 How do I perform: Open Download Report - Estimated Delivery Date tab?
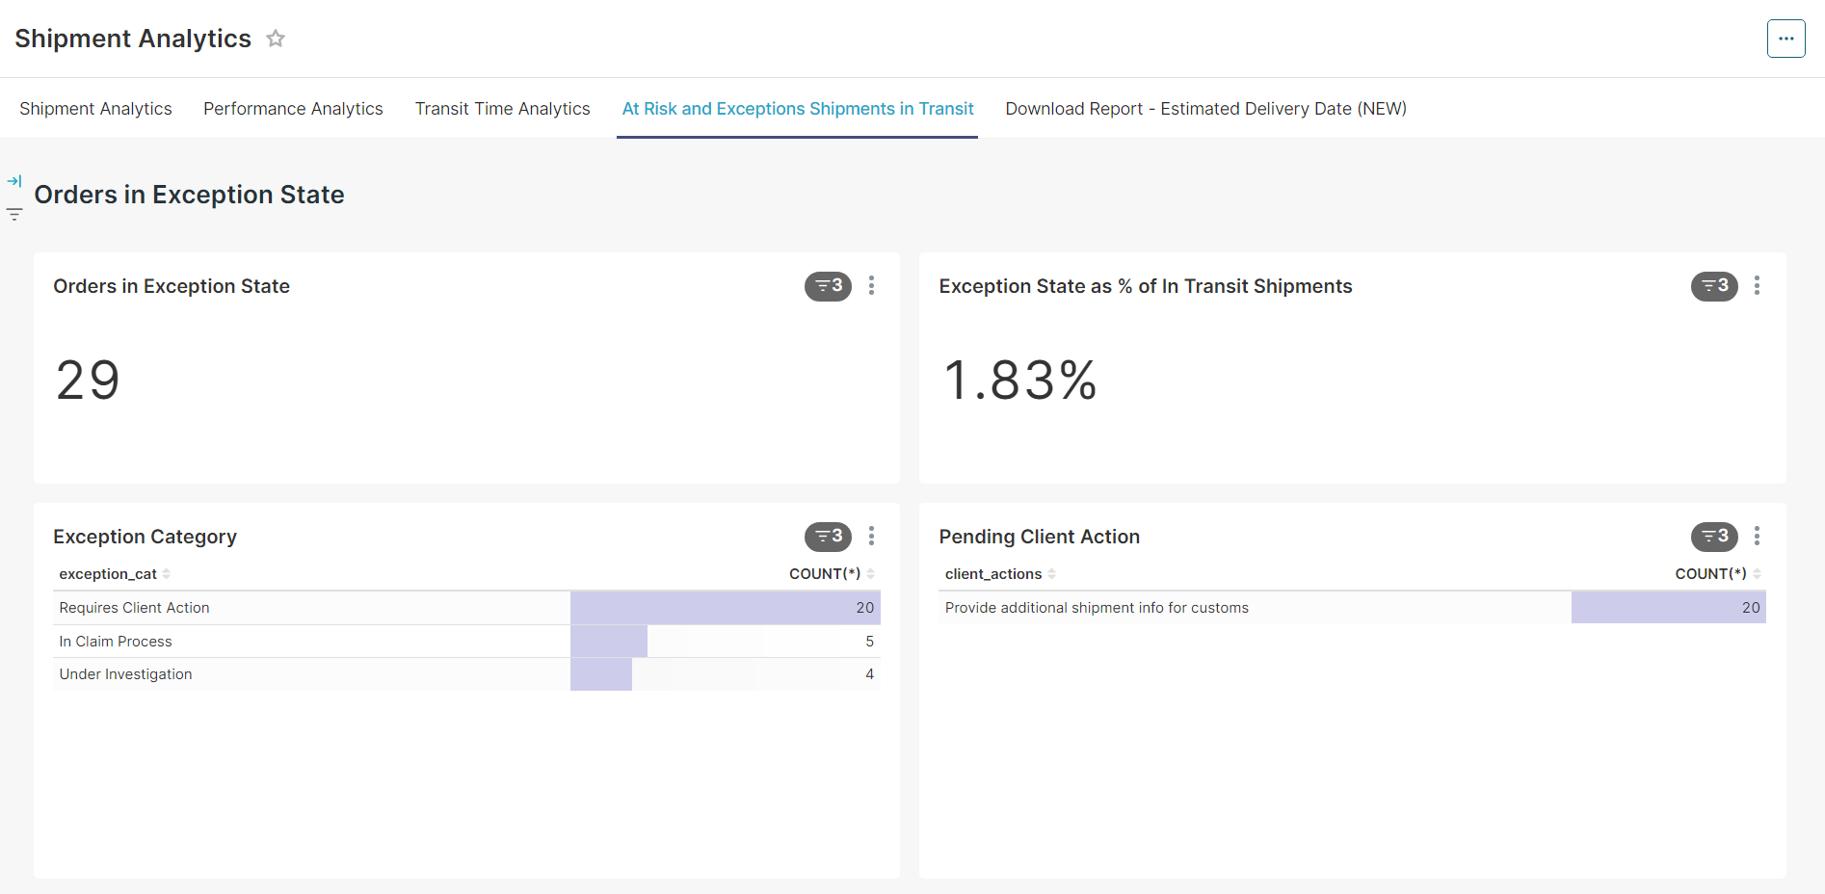[x=1205, y=109]
